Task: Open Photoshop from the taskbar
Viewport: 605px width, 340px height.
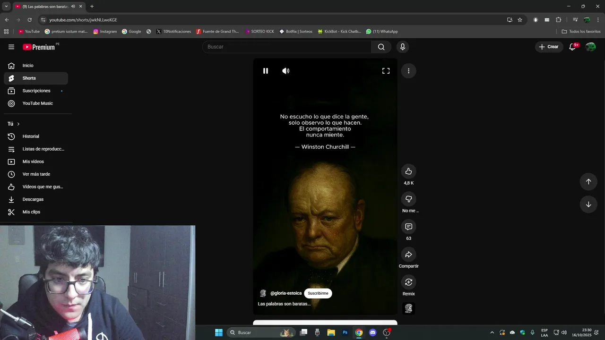Action: click(345, 332)
